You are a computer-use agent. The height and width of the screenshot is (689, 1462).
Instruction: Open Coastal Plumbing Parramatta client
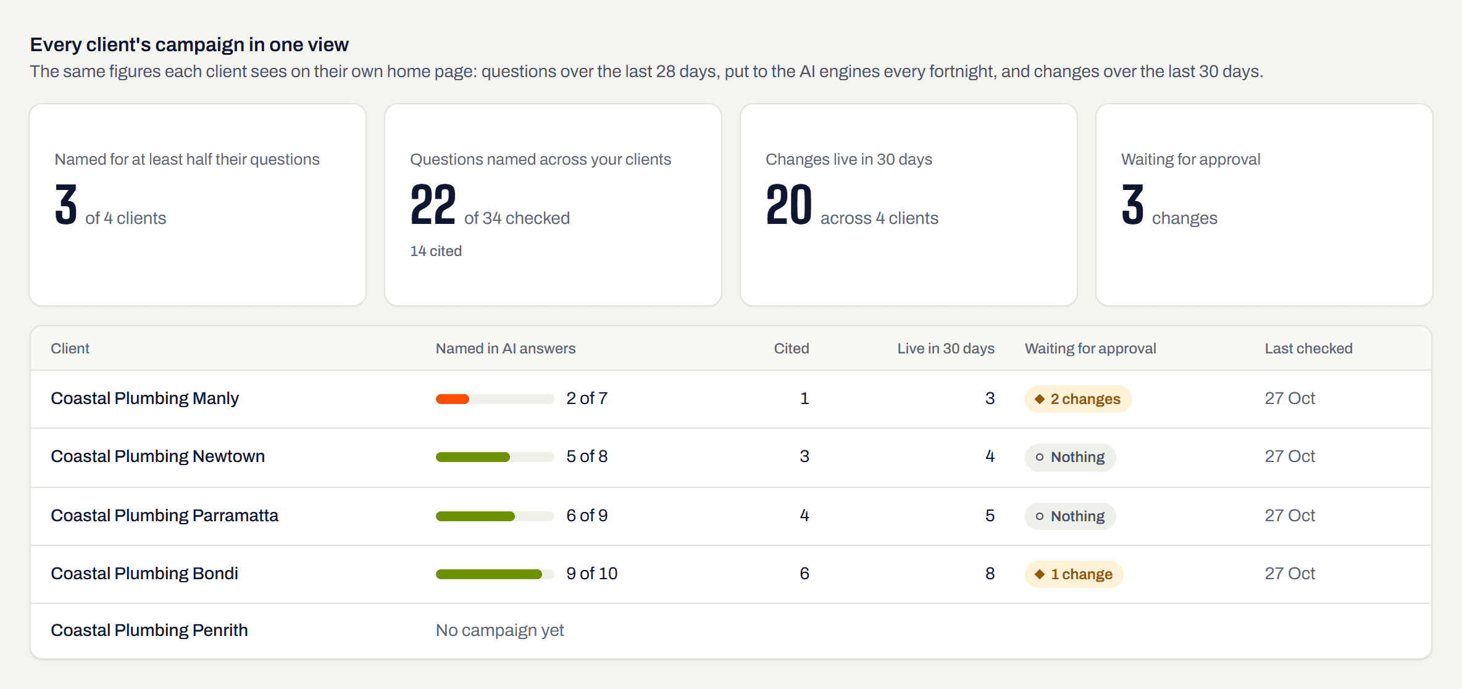click(x=164, y=516)
